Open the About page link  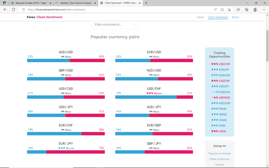click(x=235, y=17)
